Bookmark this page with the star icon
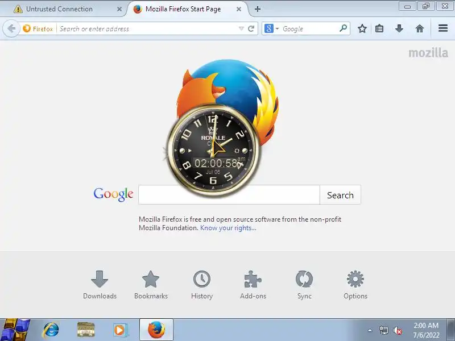 click(x=362, y=28)
